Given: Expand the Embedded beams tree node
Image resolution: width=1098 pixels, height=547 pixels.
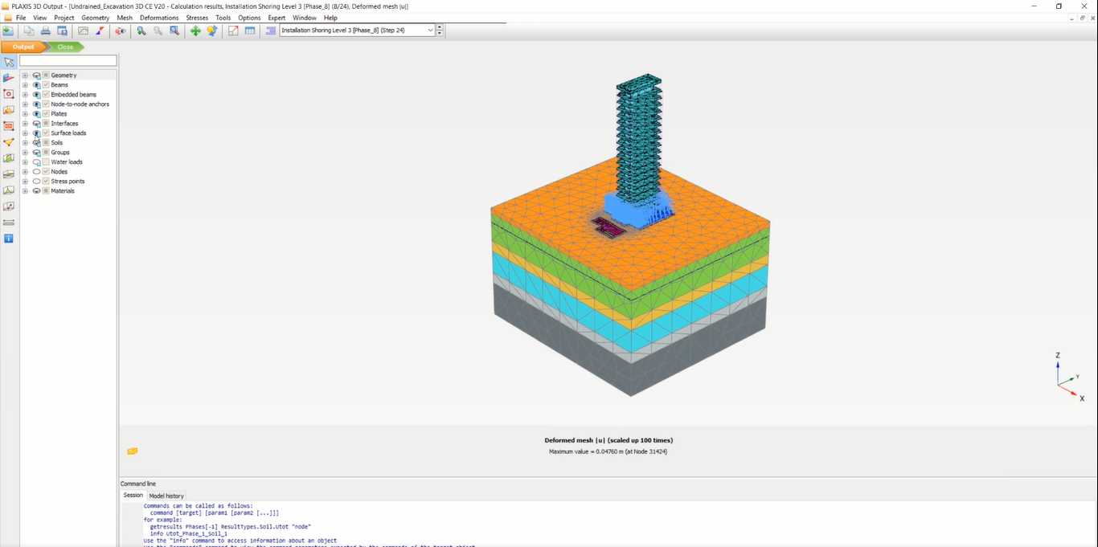Looking at the screenshot, I should 25,95.
